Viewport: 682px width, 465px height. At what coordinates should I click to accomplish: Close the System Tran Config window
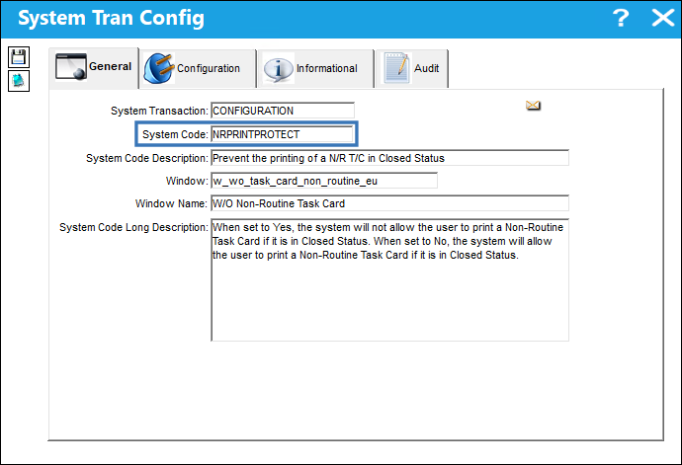point(663,18)
